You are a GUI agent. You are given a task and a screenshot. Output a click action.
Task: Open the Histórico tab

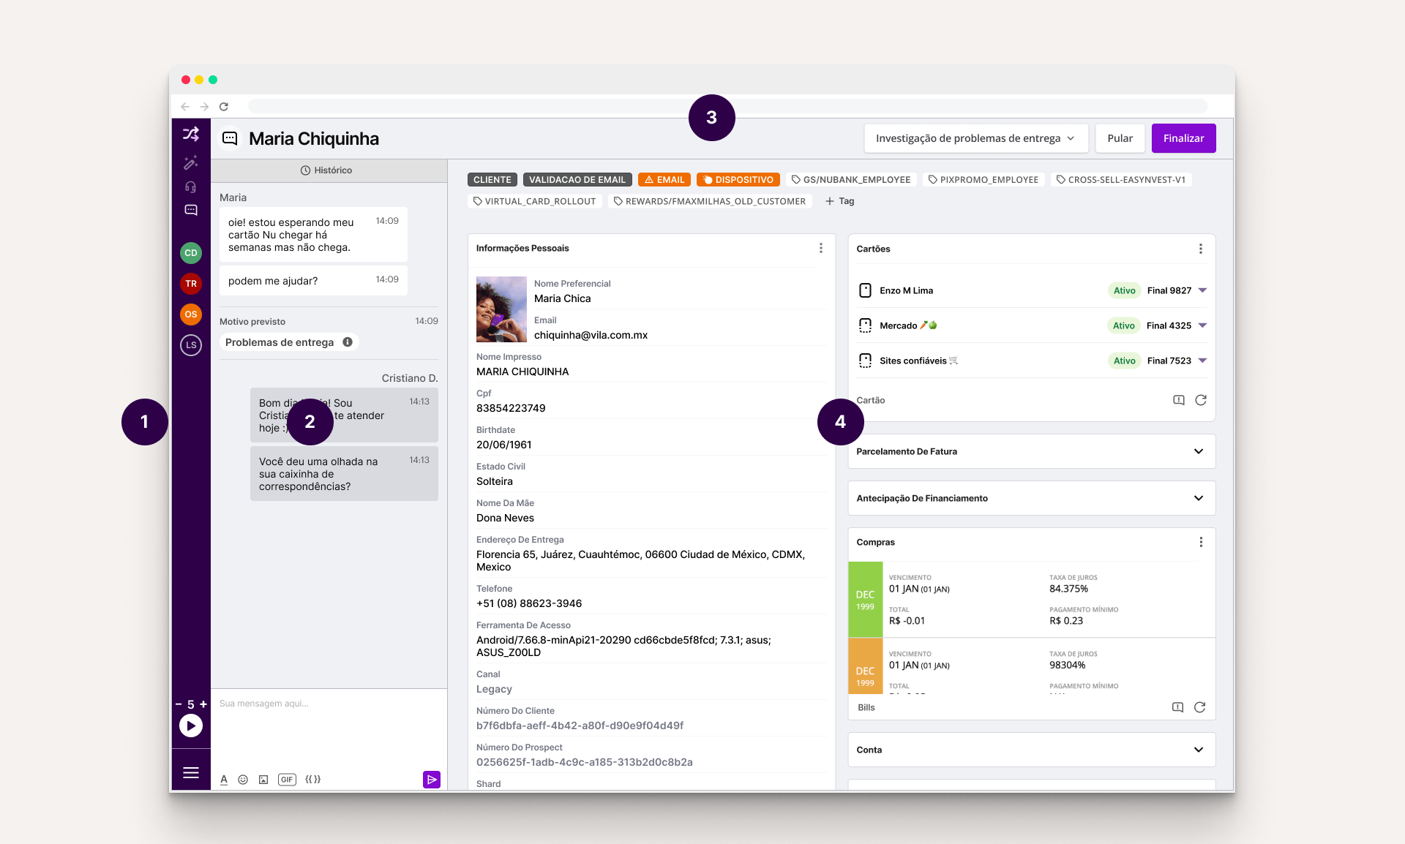tap(326, 170)
